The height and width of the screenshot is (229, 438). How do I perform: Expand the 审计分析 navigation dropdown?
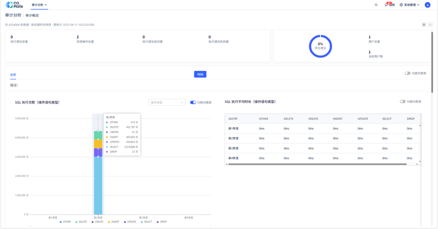pos(39,5)
